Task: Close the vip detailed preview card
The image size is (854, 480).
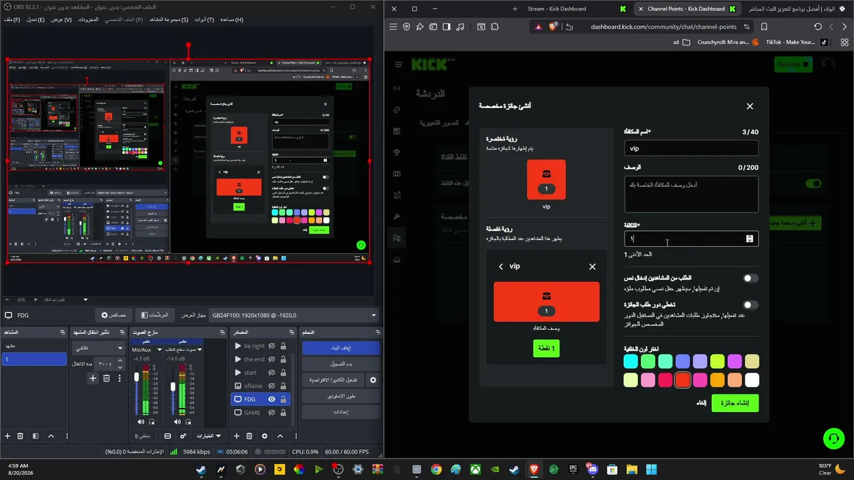Action: coord(592,267)
